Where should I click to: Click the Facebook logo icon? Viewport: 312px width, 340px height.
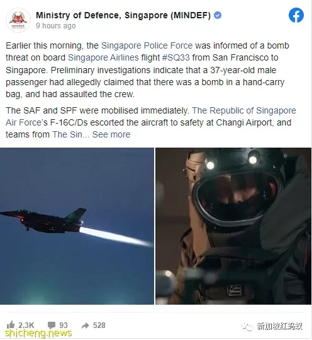click(296, 15)
